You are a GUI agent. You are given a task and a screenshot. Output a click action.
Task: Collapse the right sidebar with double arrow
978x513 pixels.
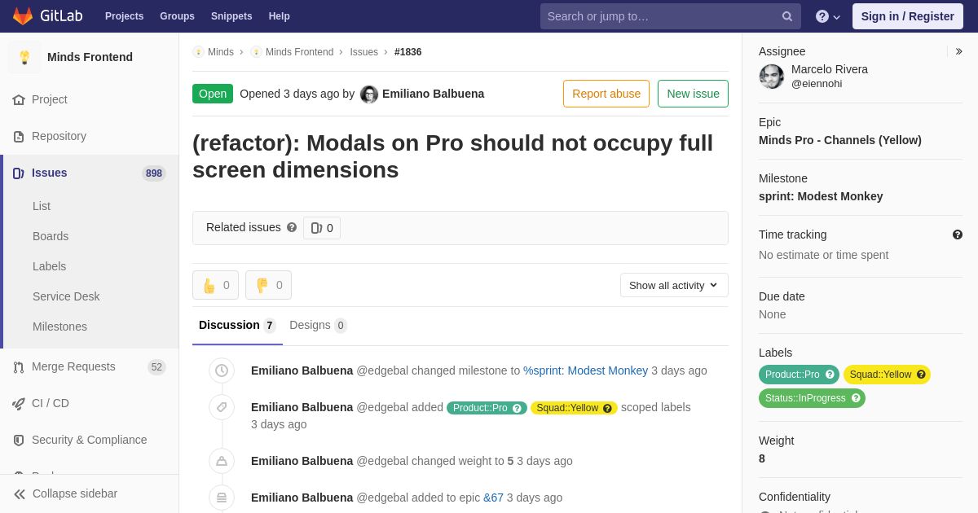coord(958,51)
